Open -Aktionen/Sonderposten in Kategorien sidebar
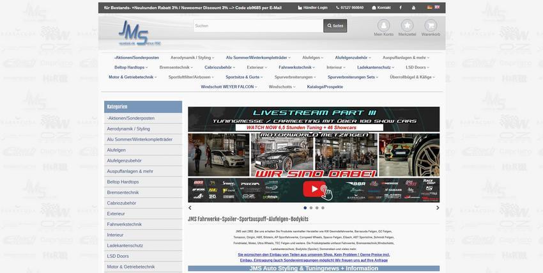The height and width of the screenshot is (273, 543). tap(143, 118)
